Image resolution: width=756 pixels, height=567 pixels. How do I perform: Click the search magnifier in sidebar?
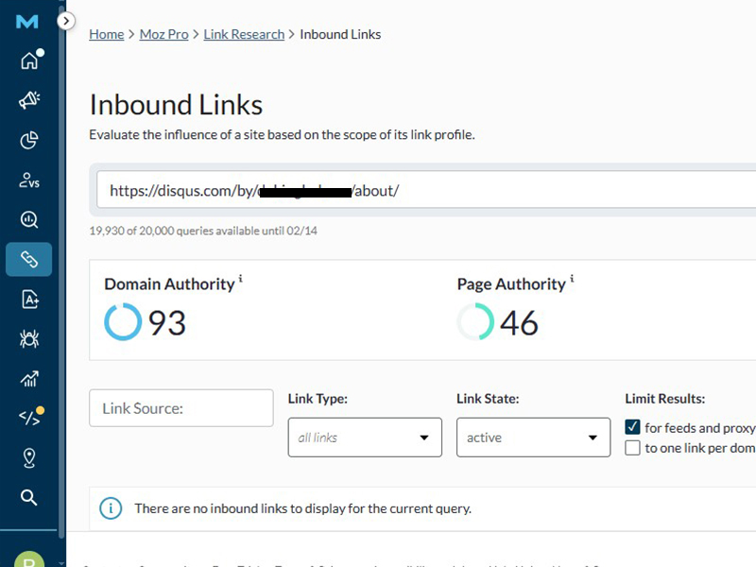[29, 497]
